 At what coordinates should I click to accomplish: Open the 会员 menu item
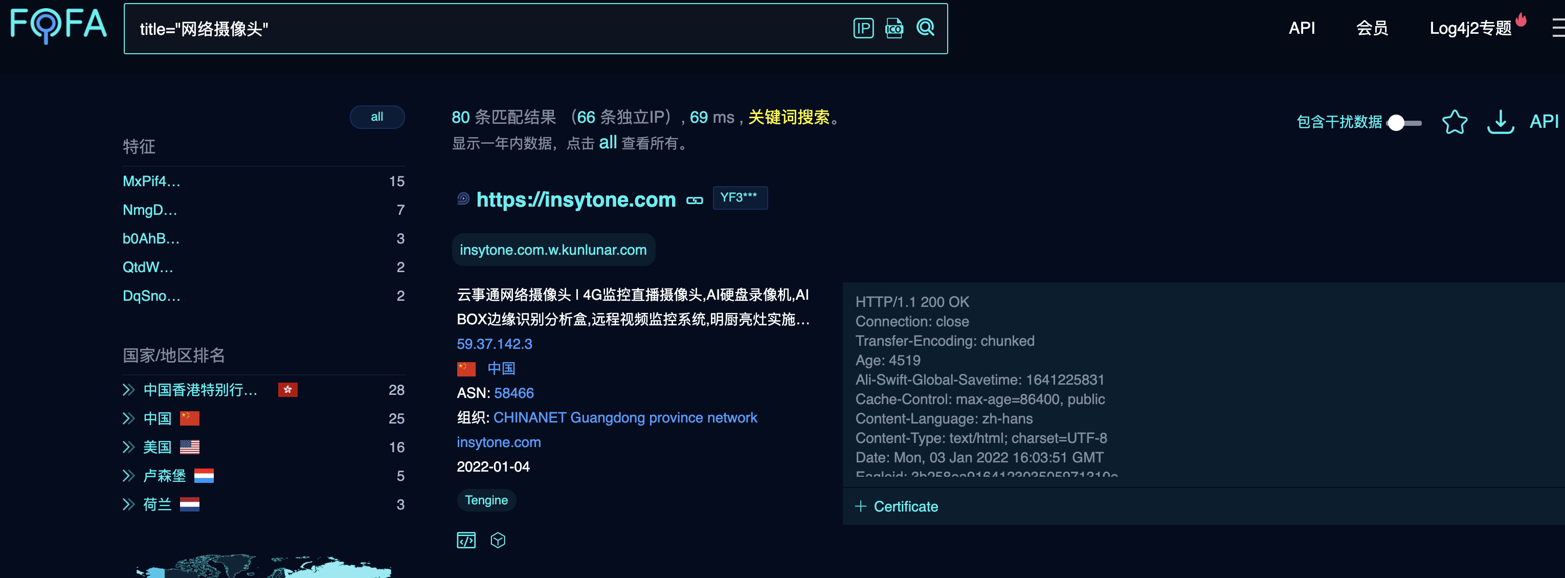(x=1371, y=28)
